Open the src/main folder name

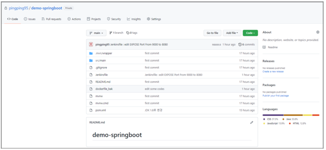pos(101,61)
